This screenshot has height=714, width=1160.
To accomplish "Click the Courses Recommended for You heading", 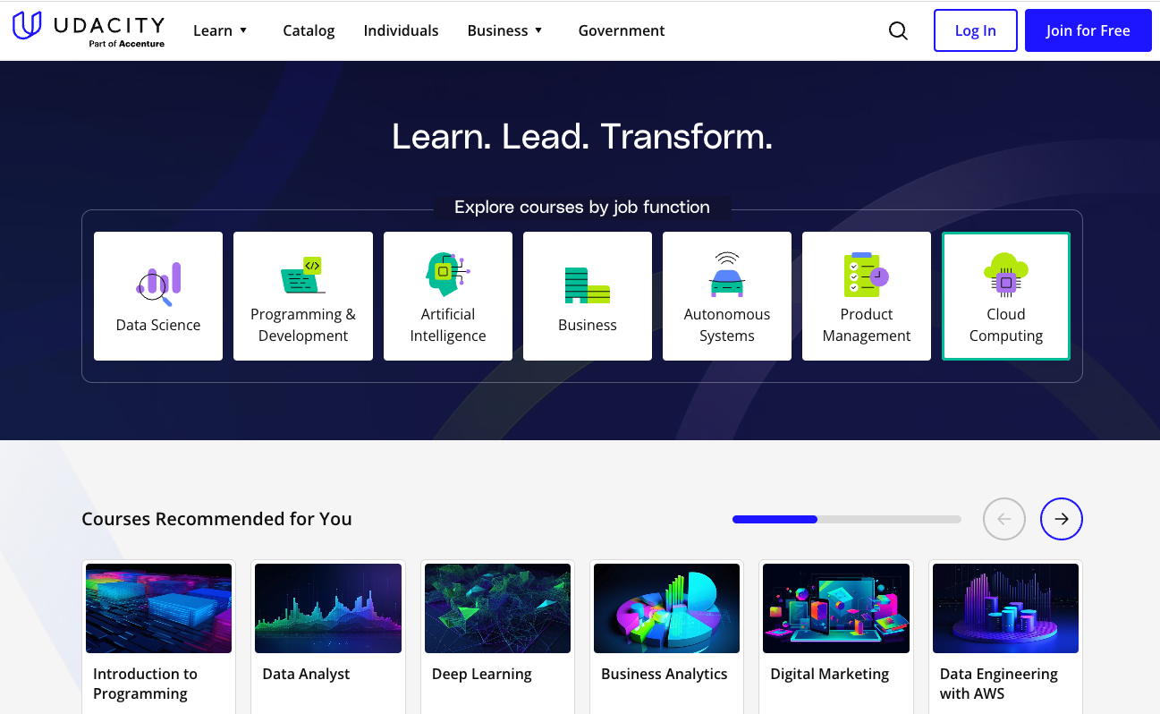I will click(x=216, y=519).
